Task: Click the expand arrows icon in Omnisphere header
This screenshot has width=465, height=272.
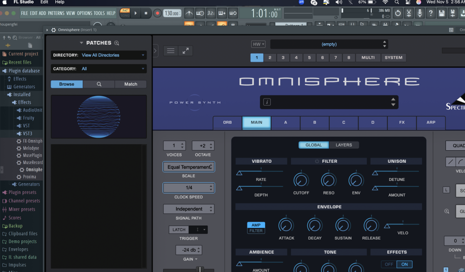Action: click(x=186, y=51)
